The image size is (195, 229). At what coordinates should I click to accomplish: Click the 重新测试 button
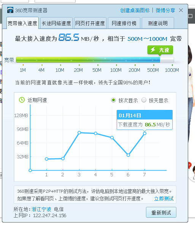[161, 212]
